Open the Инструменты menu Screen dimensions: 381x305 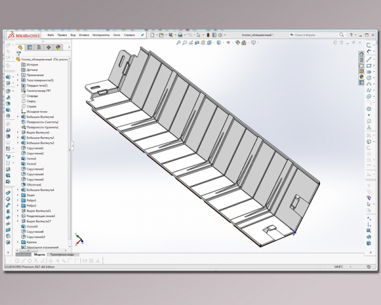(101, 35)
